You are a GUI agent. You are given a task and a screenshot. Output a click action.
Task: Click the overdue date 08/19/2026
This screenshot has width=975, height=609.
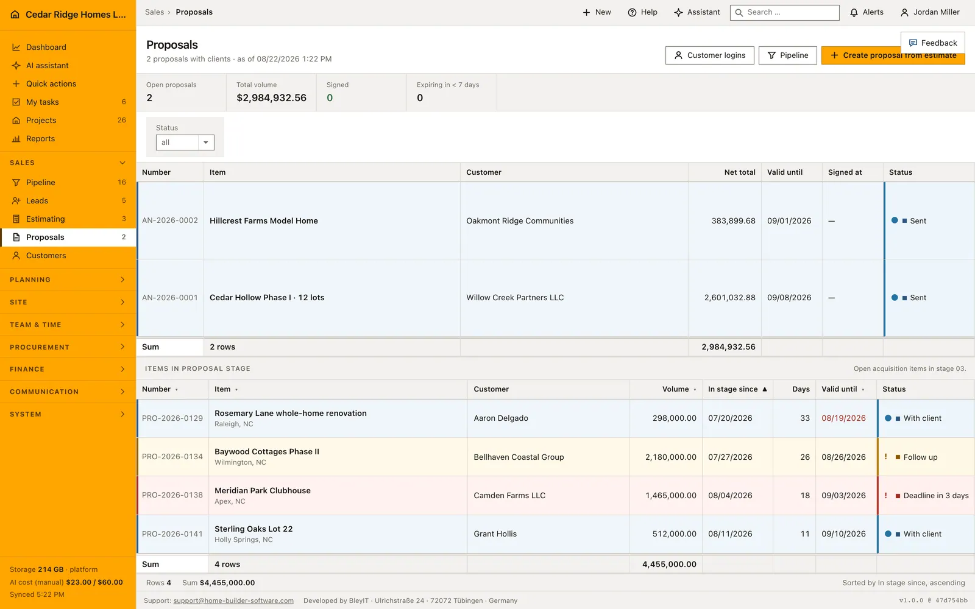(843, 418)
